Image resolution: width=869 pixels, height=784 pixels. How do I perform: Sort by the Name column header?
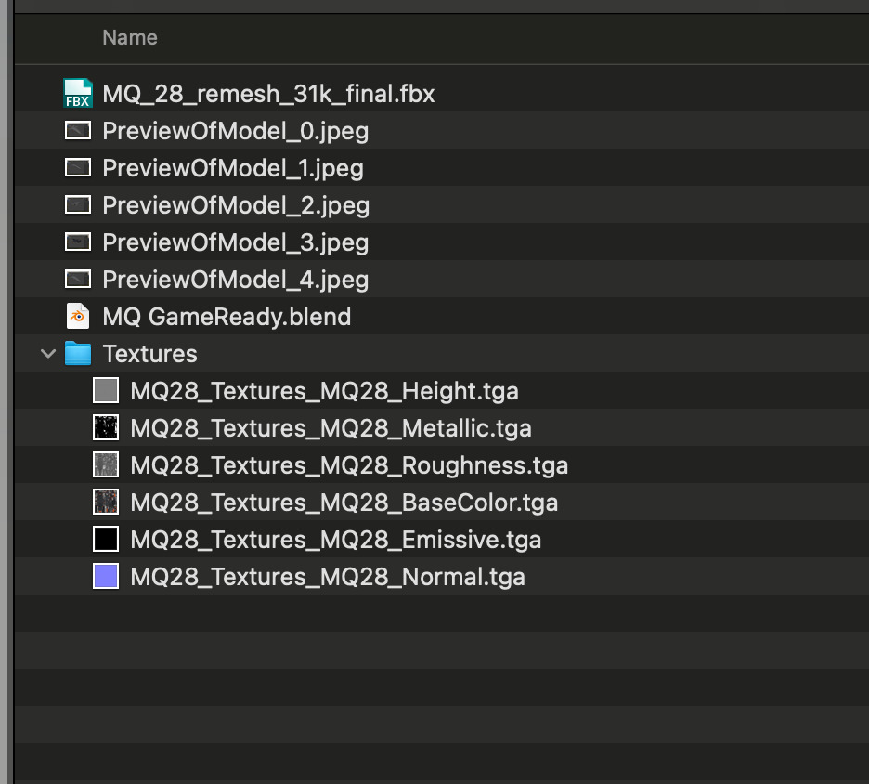130,38
